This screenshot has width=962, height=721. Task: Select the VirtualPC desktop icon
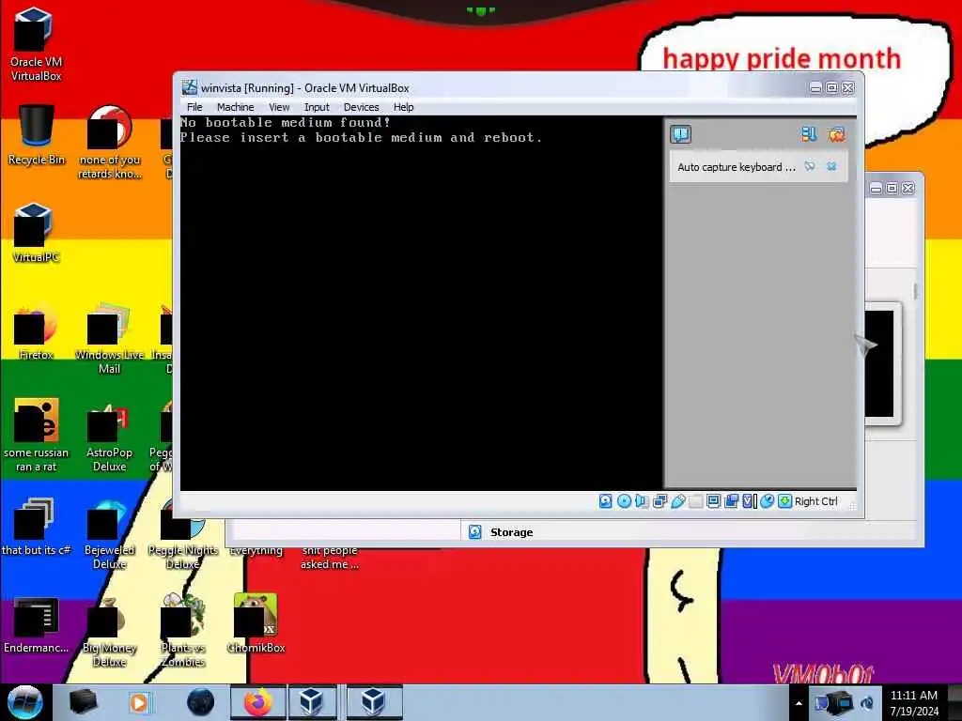(36, 233)
